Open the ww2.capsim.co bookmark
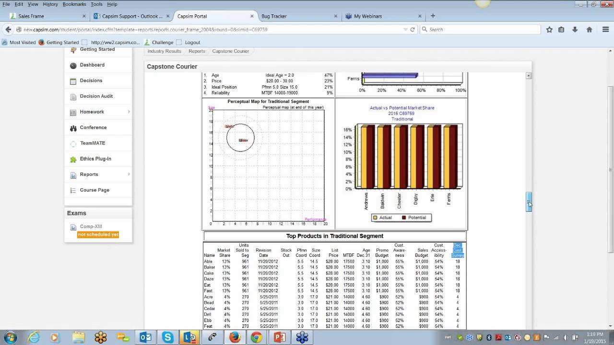Screen dimensions: 614x345 111,42
